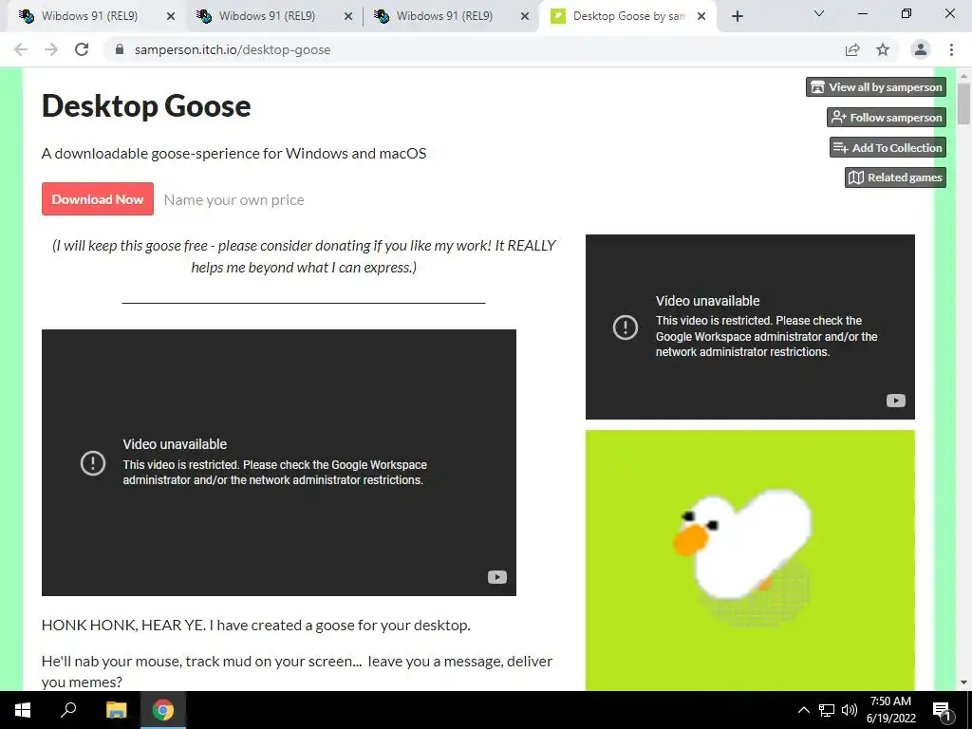The image size is (972, 729).
Task: Click warning icon in the large left video
Action: [x=93, y=463]
